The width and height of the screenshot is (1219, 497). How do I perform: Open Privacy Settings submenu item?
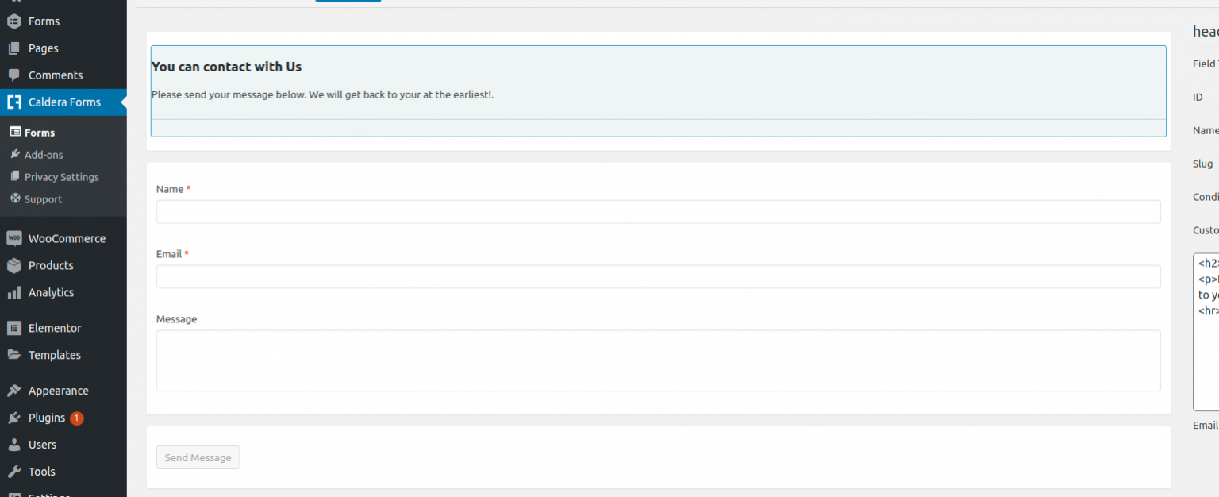pyautogui.click(x=61, y=177)
